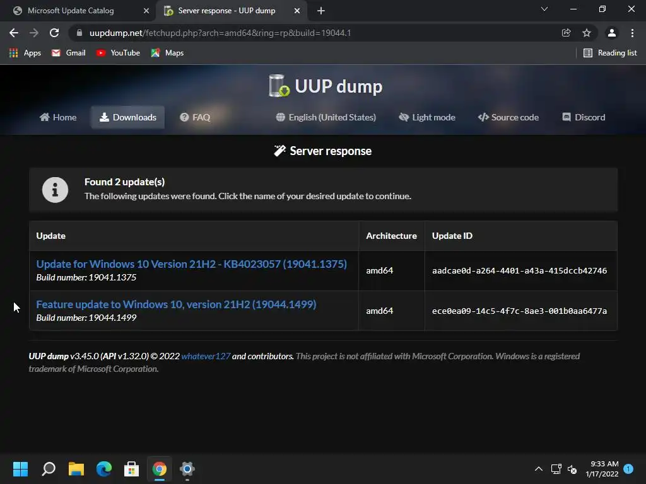Open Settings from the taskbar
The width and height of the screenshot is (646, 484).
(187, 469)
